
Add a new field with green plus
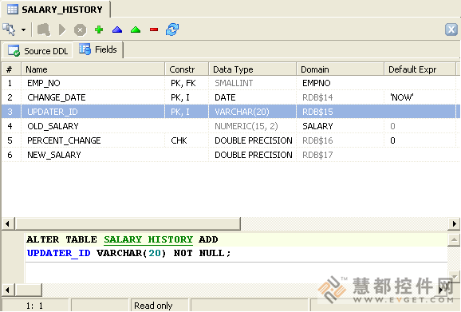[99, 30]
